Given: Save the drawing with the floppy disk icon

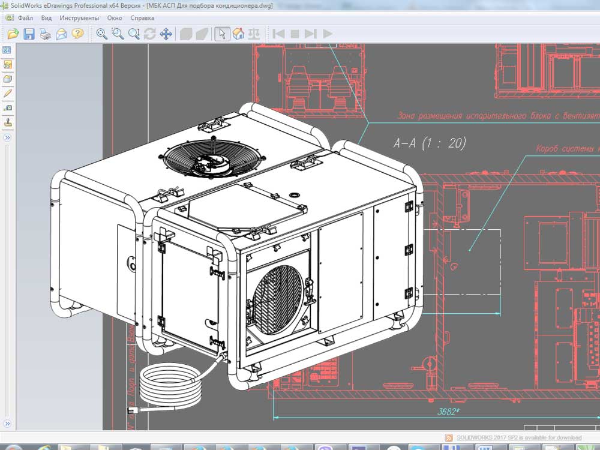Looking at the screenshot, I should (29, 34).
